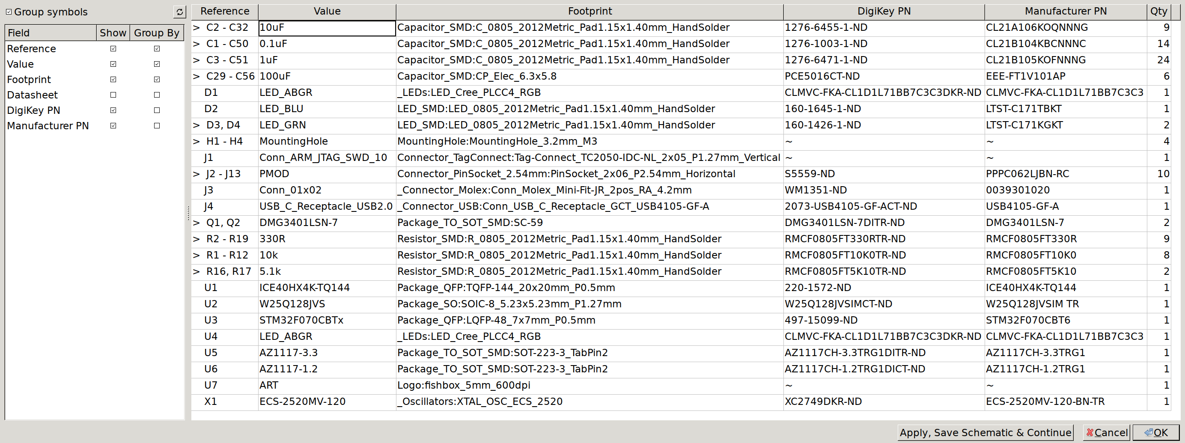Select the STM32F070CBTx value cell
The width and height of the screenshot is (1185, 443).
(x=327, y=320)
